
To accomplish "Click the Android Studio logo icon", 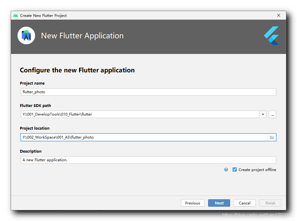I will pos(26,36).
